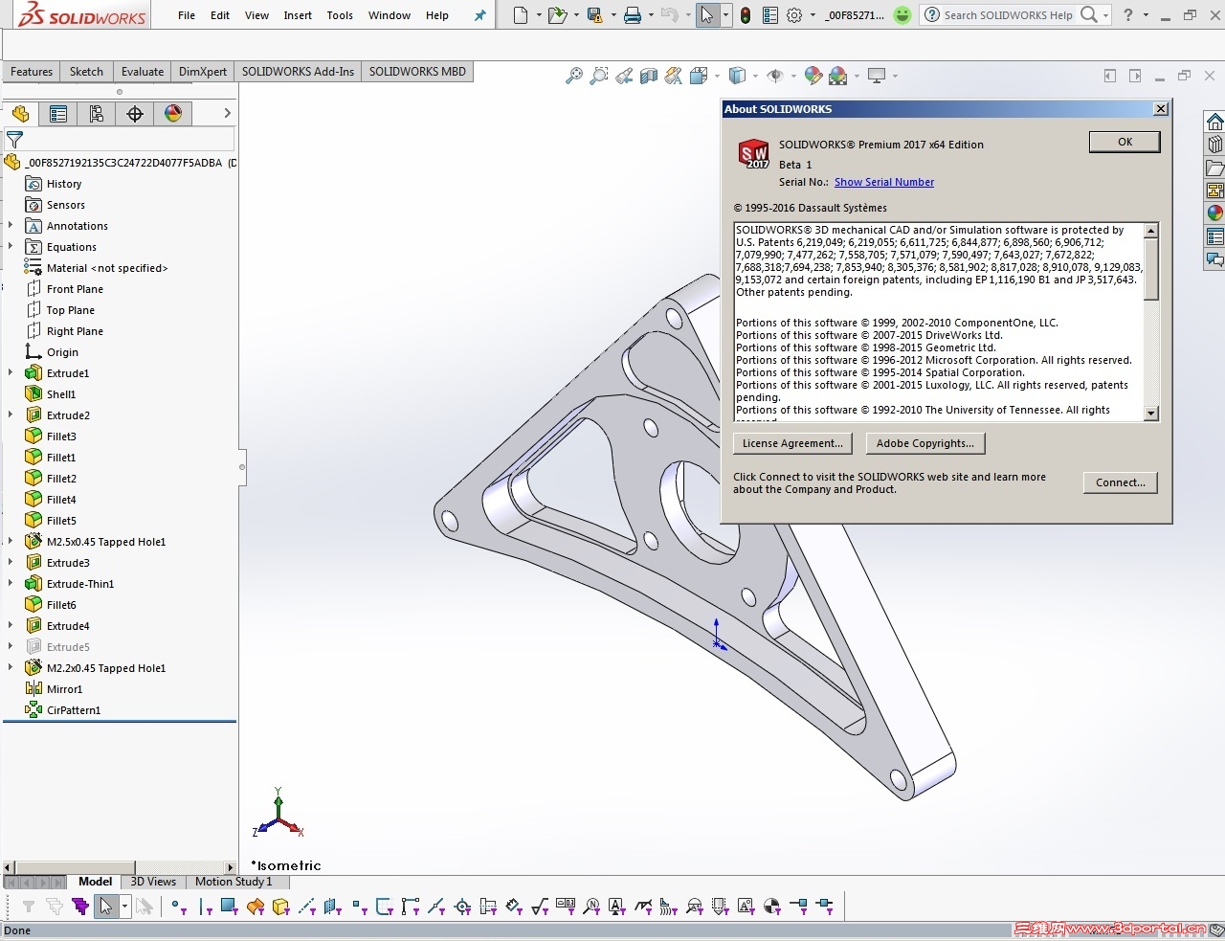
Task: Expand the Extrude1 feature
Action: point(11,373)
